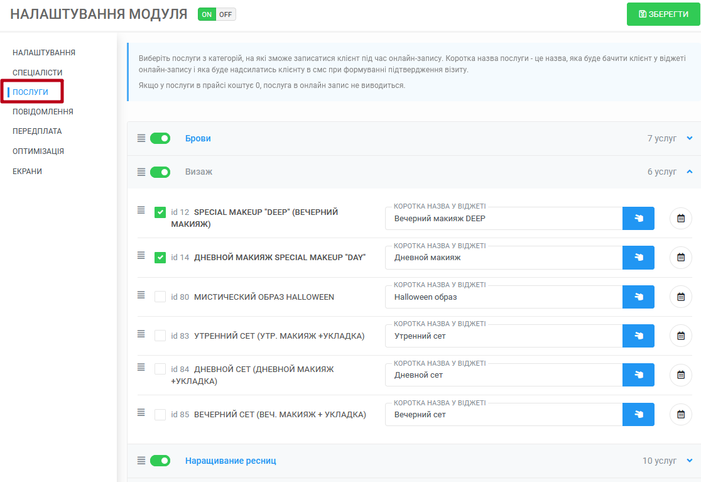The image size is (701, 482).
Task: Collapse Визаж category chevron
Action: coord(689,172)
